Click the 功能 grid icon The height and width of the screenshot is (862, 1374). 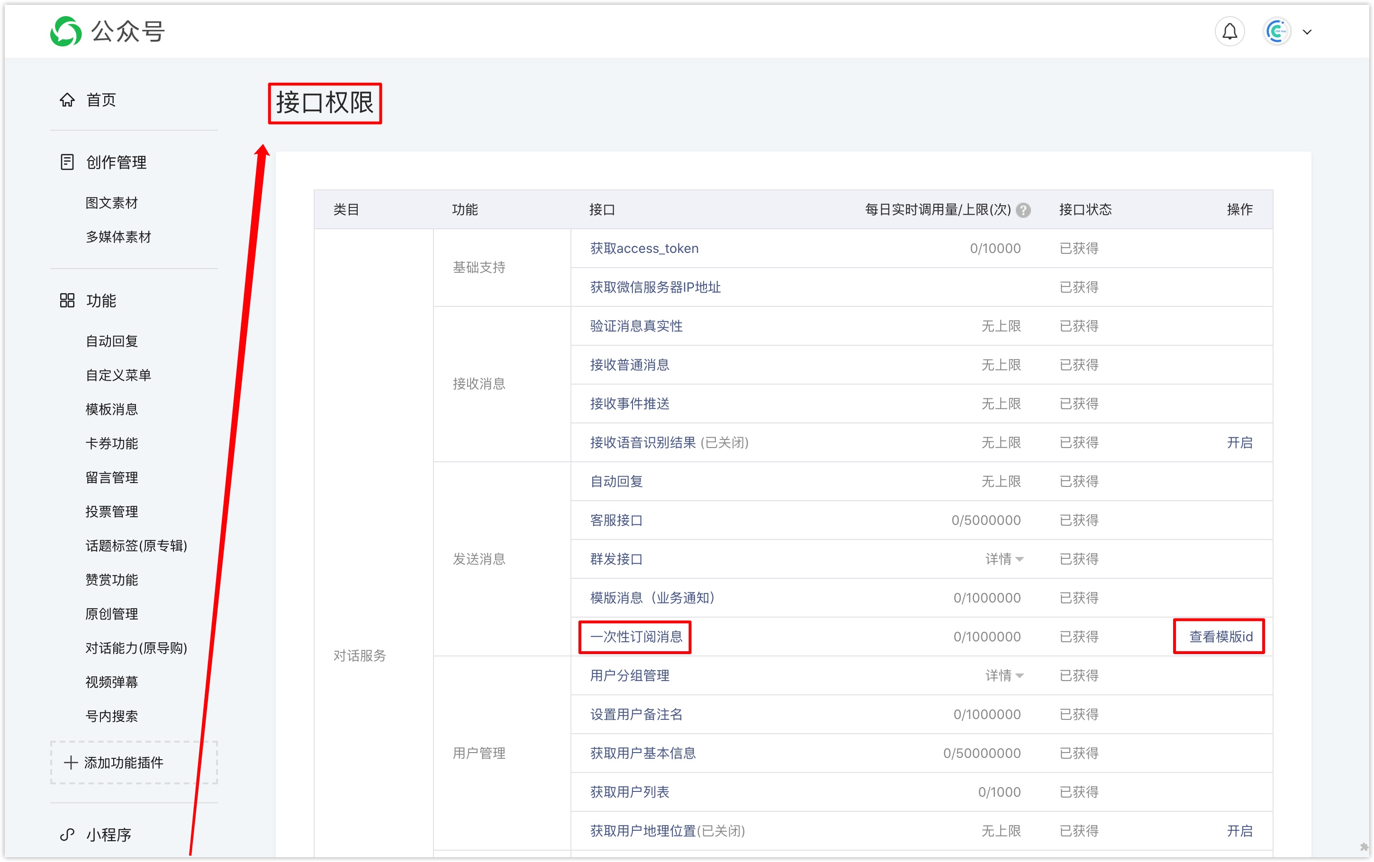coord(67,300)
